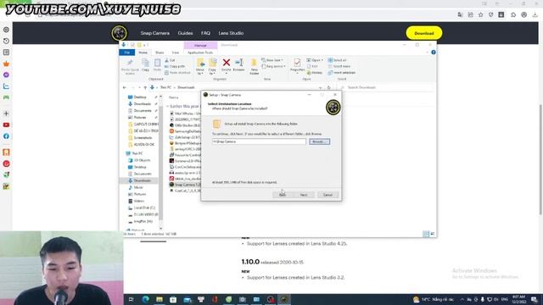This screenshot has height=305, width=543.
Task: Click the browser translate icon in address bar
Action: click(460, 15)
